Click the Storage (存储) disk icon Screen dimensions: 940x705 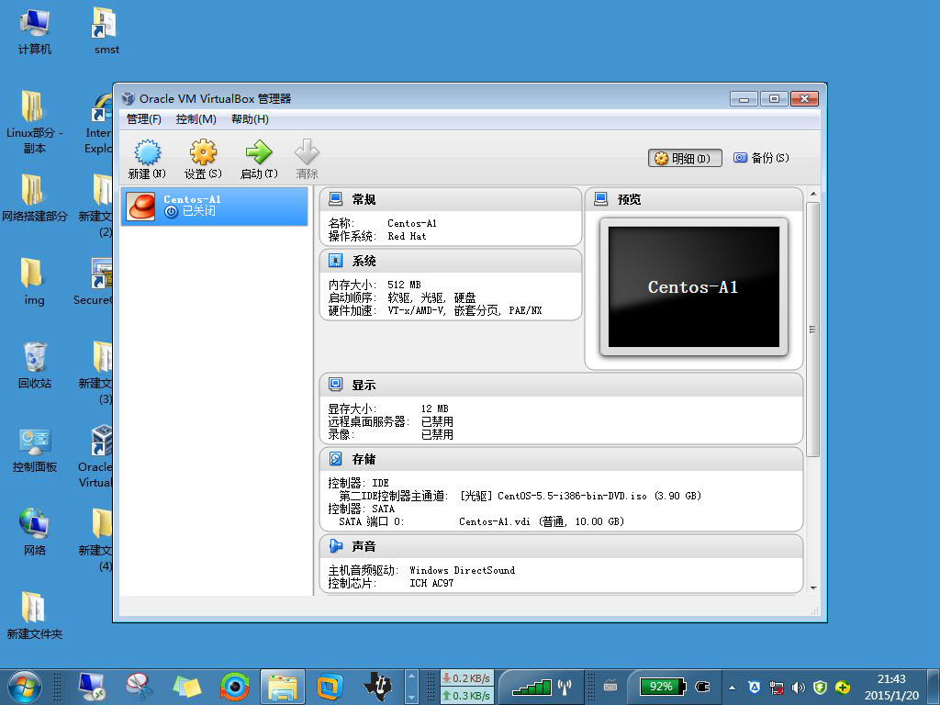[x=336, y=459]
